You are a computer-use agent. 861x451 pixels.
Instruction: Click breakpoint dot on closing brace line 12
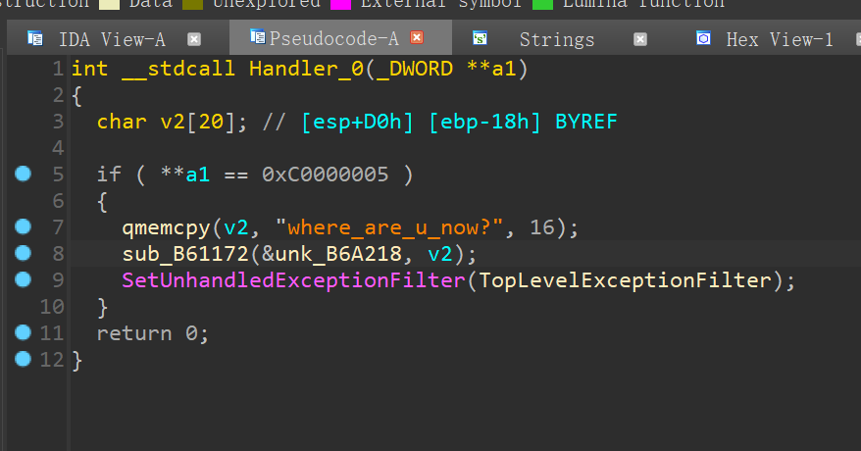[24, 360]
